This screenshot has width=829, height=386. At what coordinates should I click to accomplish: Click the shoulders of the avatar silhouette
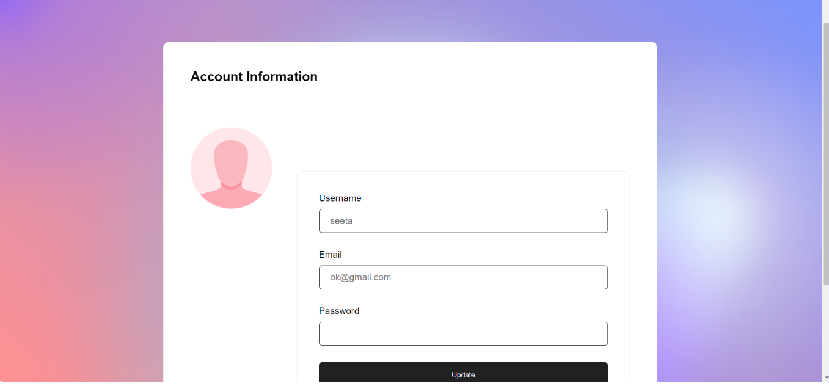(231, 199)
